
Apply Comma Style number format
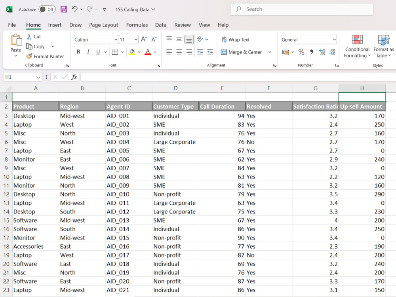pos(312,52)
